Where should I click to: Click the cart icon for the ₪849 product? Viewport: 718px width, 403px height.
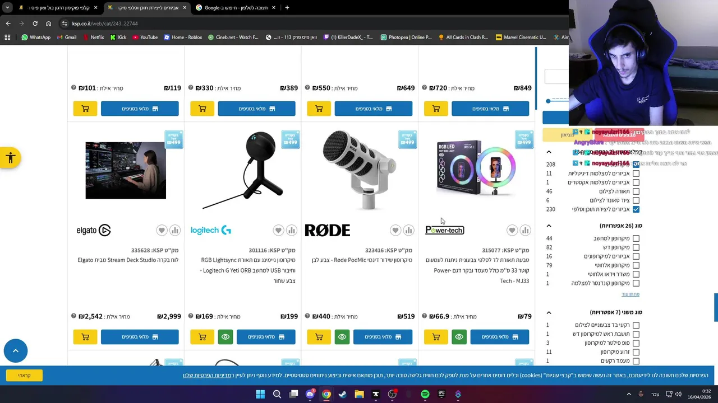tap(436, 109)
